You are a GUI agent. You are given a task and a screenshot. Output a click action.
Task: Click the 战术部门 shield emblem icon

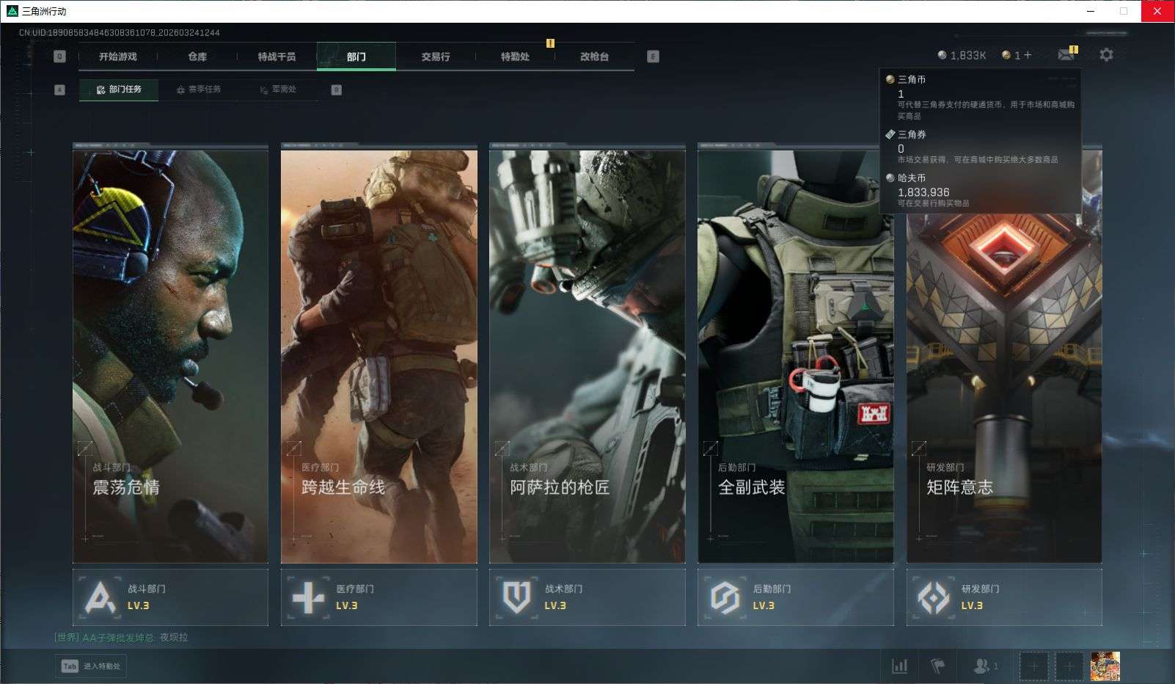click(x=516, y=597)
